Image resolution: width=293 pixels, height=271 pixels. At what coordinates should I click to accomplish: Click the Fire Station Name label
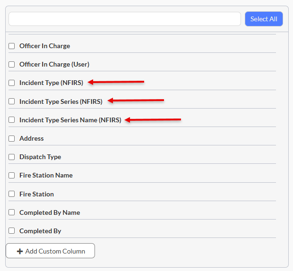pyautogui.click(x=46, y=176)
